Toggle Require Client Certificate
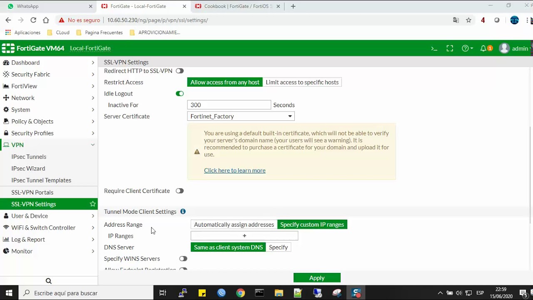The height and width of the screenshot is (300, 533). coord(179,191)
